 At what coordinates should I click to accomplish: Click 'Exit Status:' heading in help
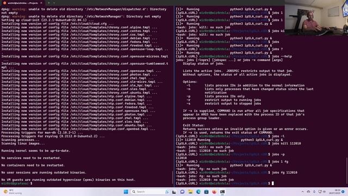tap(194, 125)
